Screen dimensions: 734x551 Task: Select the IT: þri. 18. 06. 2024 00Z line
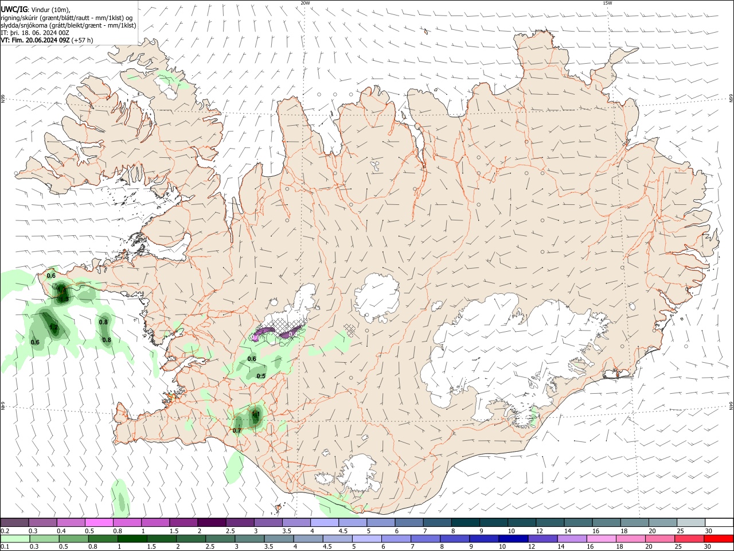click(x=35, y=33)
